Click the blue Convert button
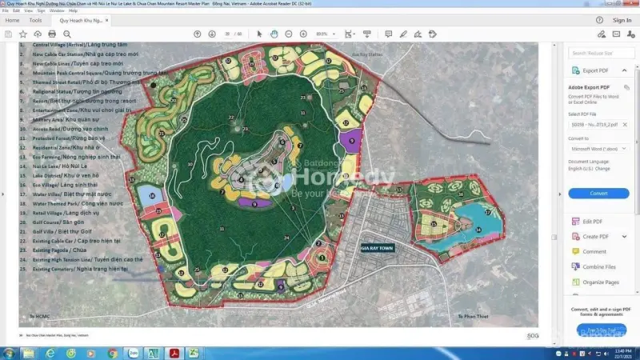The width and height of the screenshot is (640, 360). click(598, 194)
